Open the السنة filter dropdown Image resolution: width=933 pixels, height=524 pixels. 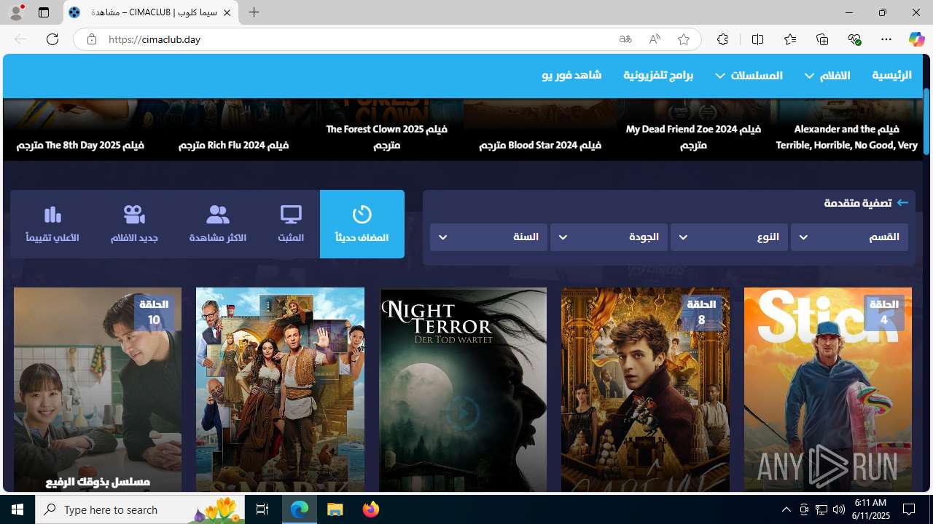488,237
